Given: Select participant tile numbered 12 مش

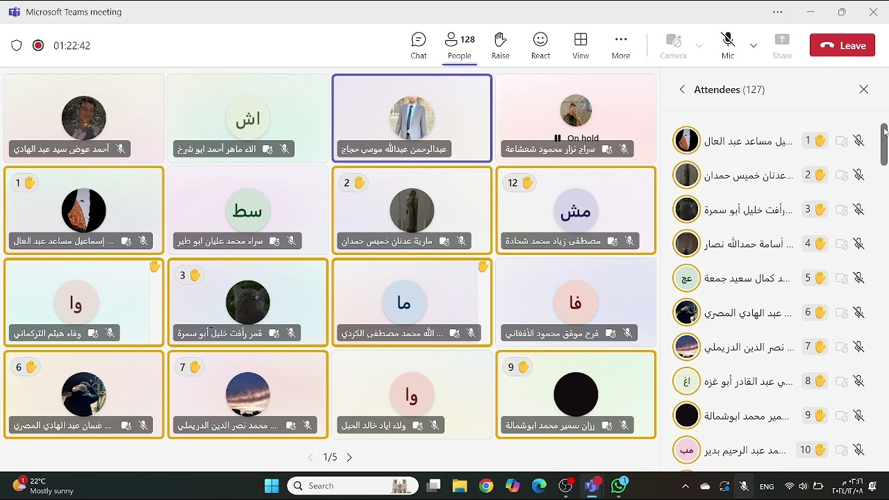Looking at the screenshot, I should tap(576, 210).
